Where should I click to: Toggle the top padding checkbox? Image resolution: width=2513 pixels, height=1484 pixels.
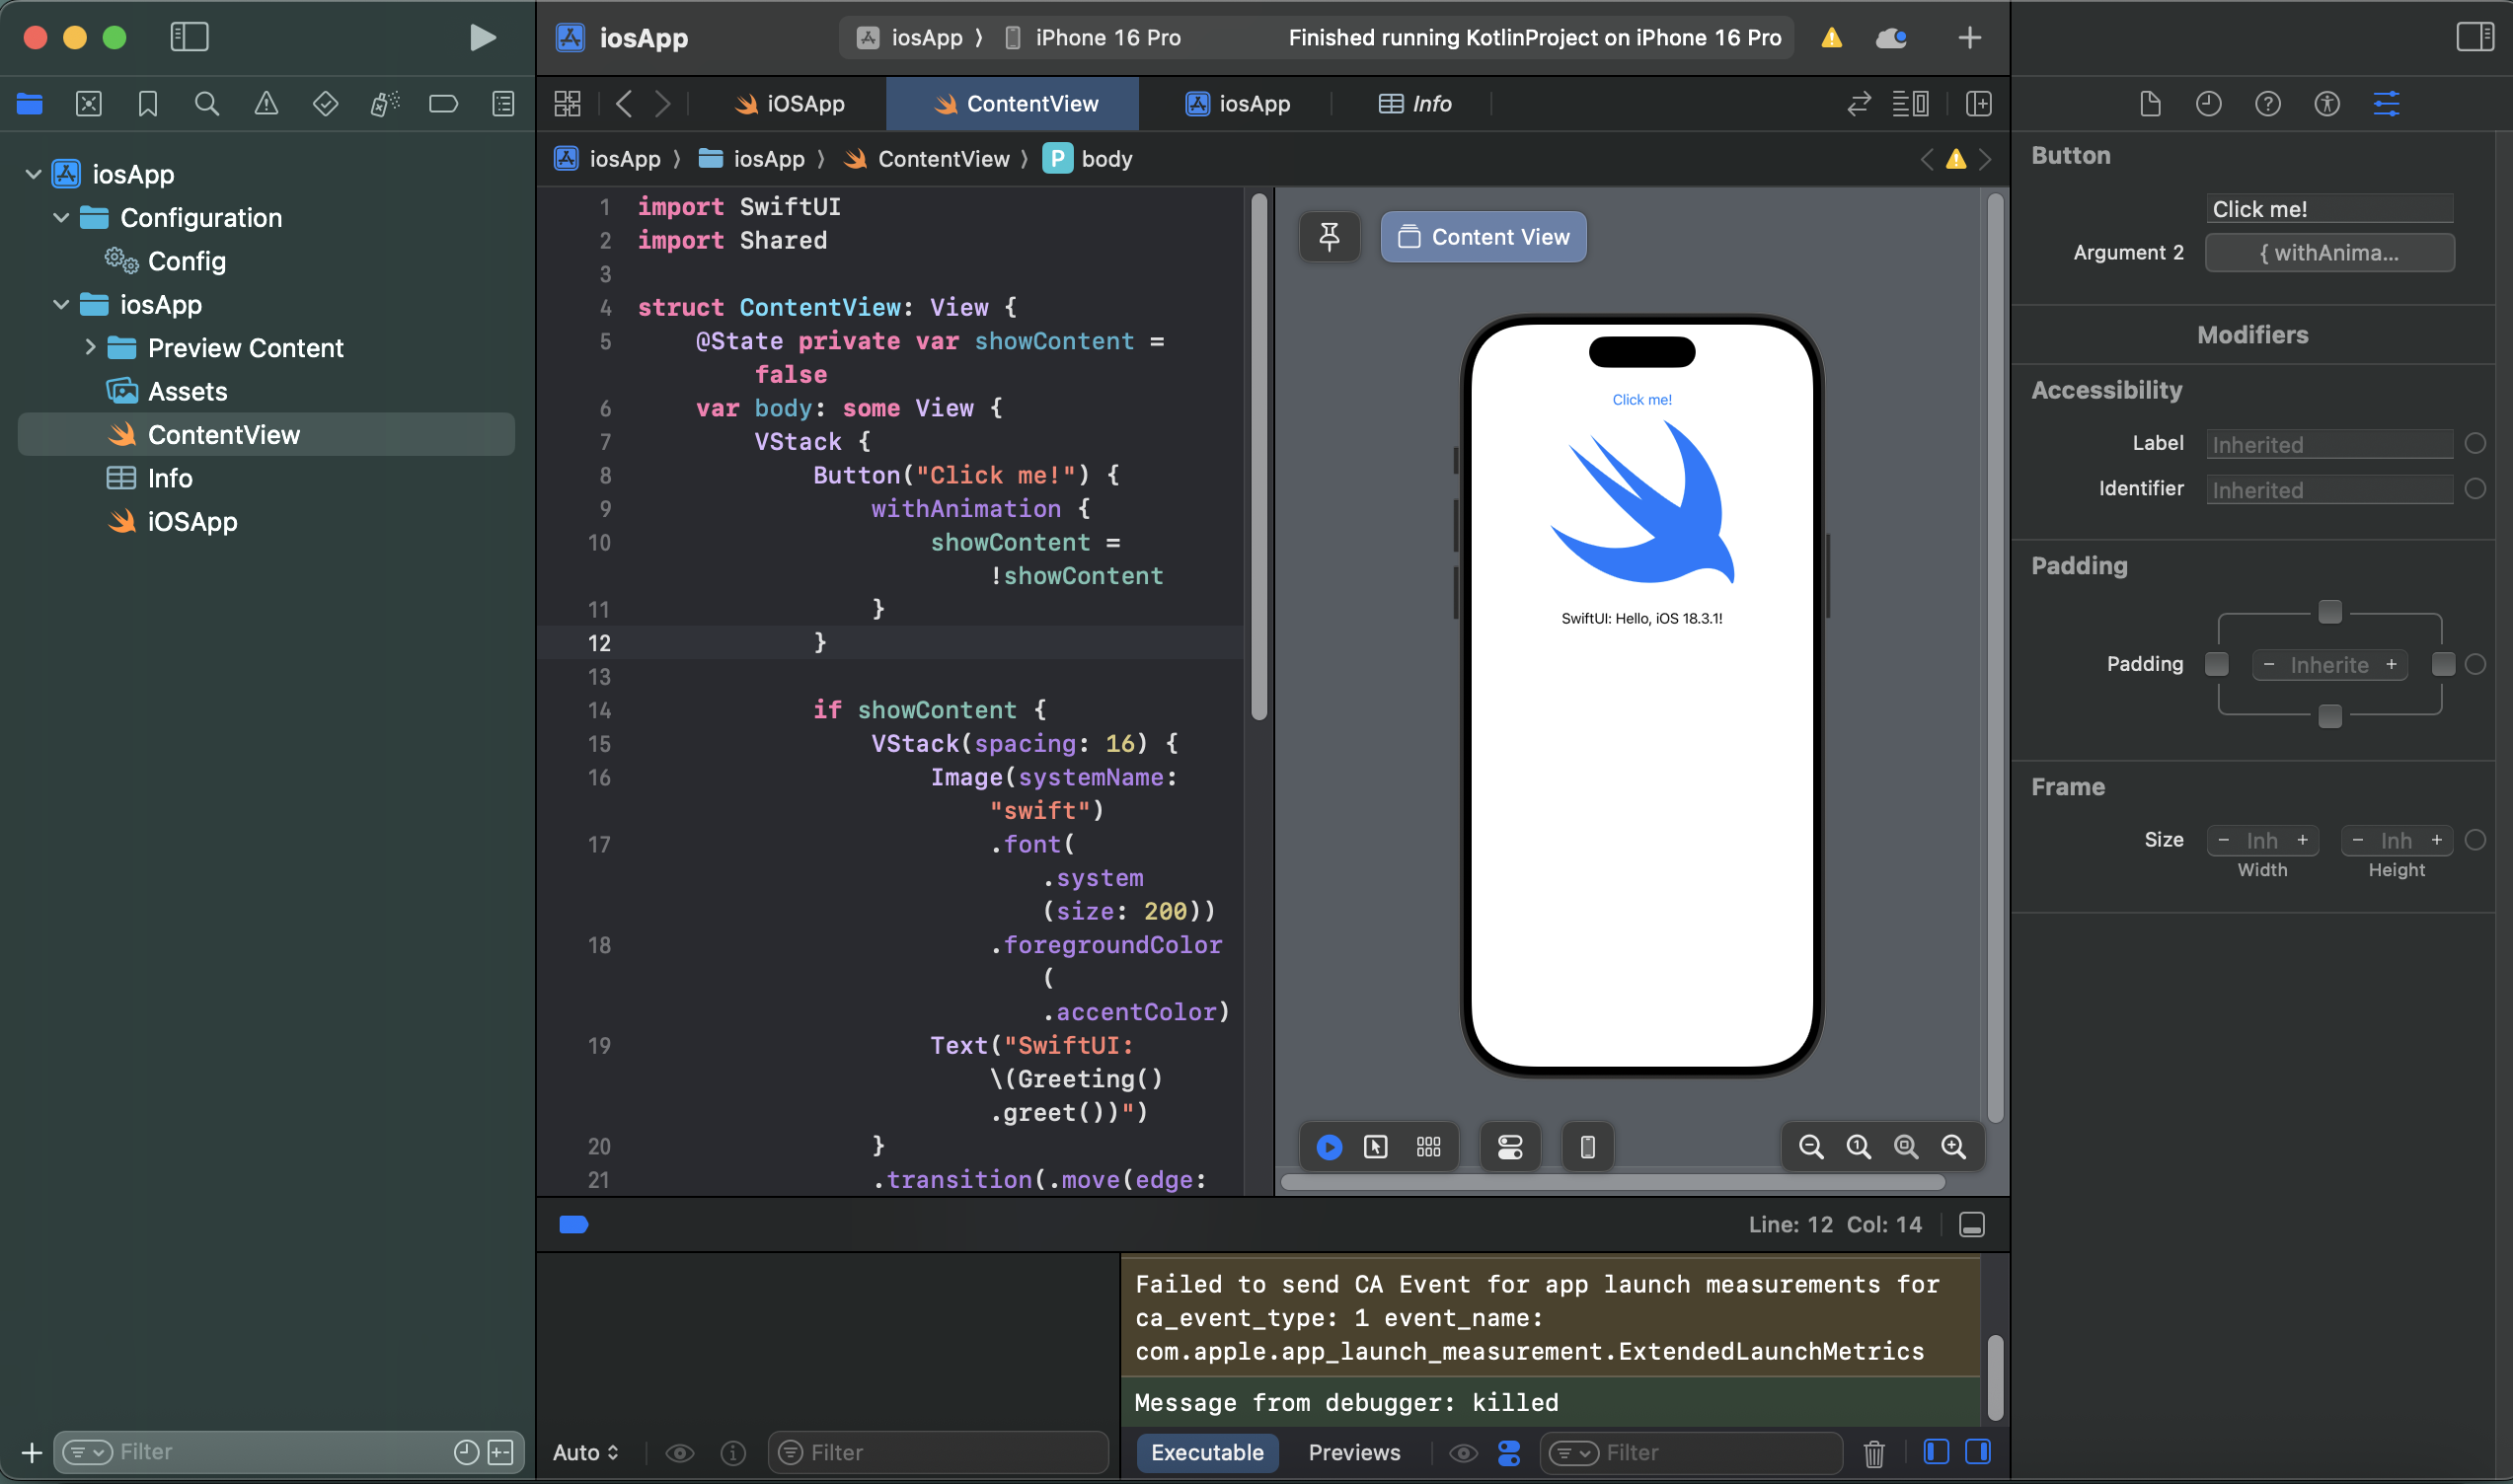click(x=2330, y=612)
